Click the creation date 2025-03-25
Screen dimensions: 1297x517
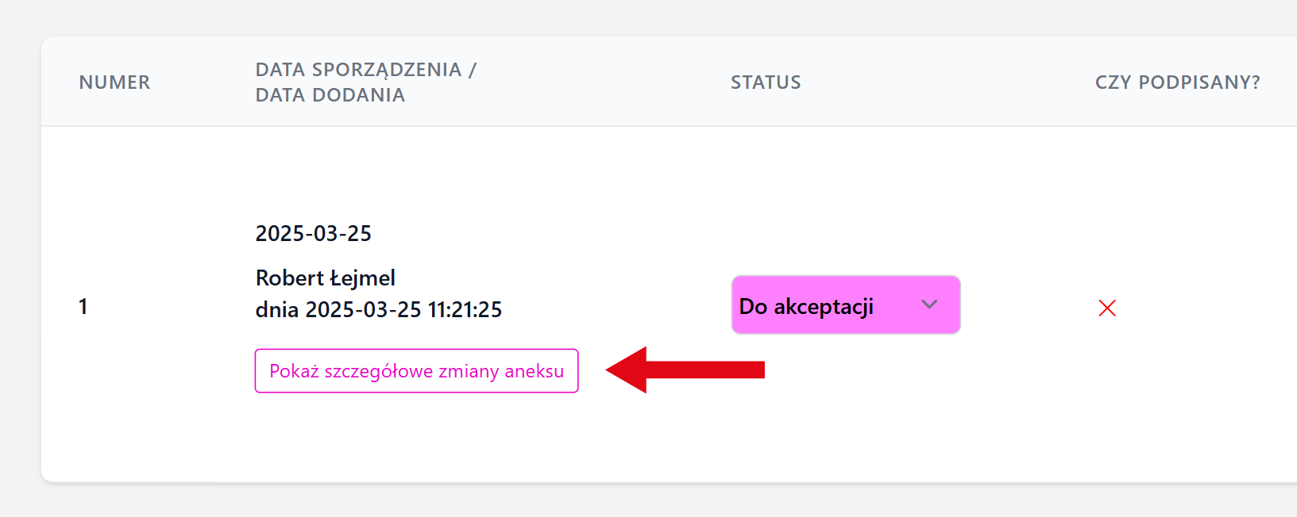pyautogui.click(x=313, y=233)
